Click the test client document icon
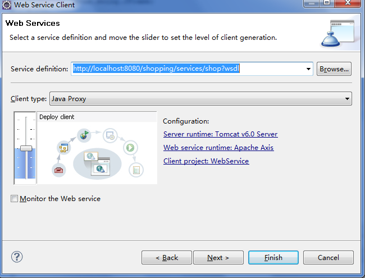Image resolution: width=365 pixels, height=278 pixels. pos(136,170)
